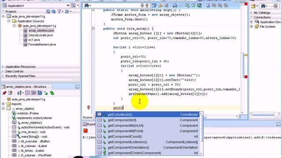Click the new catalog icon in the Resource Palette
The height and width of the screenshot is (158, 282).
(x=253, y=6)
